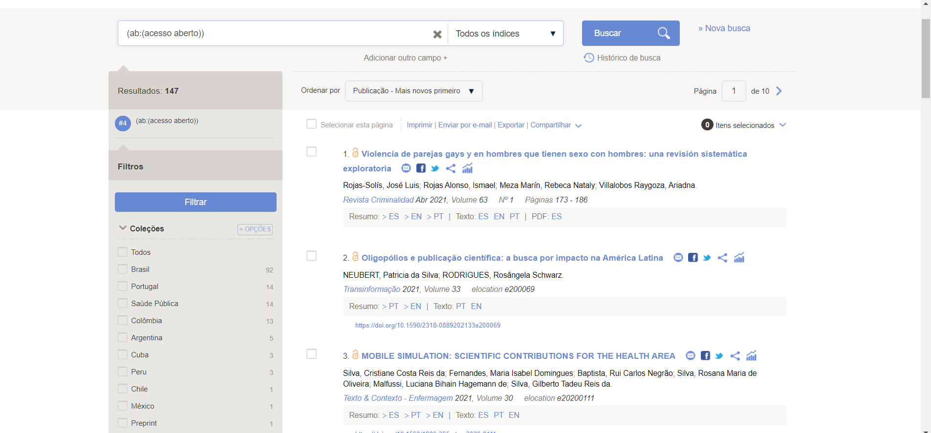This screenshot has width=931, height=433.
Task: Tweet the Oligopólios article via Twitter icon
Action: (707, 258)
